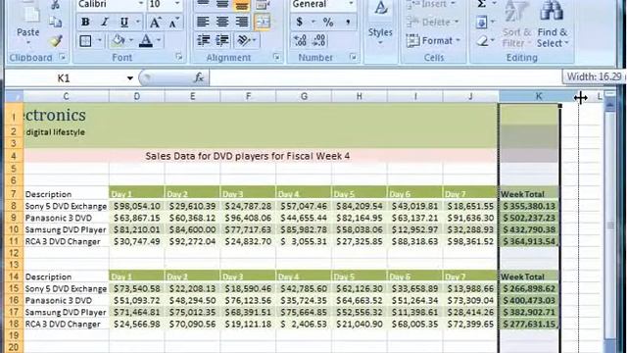Image resolution: width=627 pixels, height=353 pixels.
Task: Open the Borders dropdown arrow
Action: [x=99, y=40]
